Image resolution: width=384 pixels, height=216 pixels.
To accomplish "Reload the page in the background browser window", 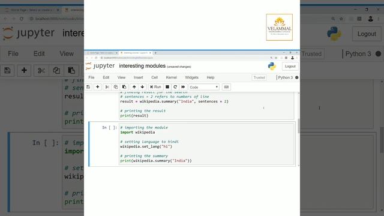I will [x=22, y=19].
